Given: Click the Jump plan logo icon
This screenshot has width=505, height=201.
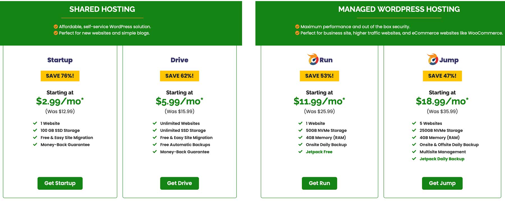Looking at the screenshot, I should [433, 60].
